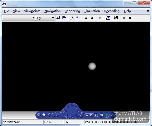Screen dimensions: 152x126
Task: Start recording with the gray circle button
Action: pyautogui.click(x=100, y=18)
